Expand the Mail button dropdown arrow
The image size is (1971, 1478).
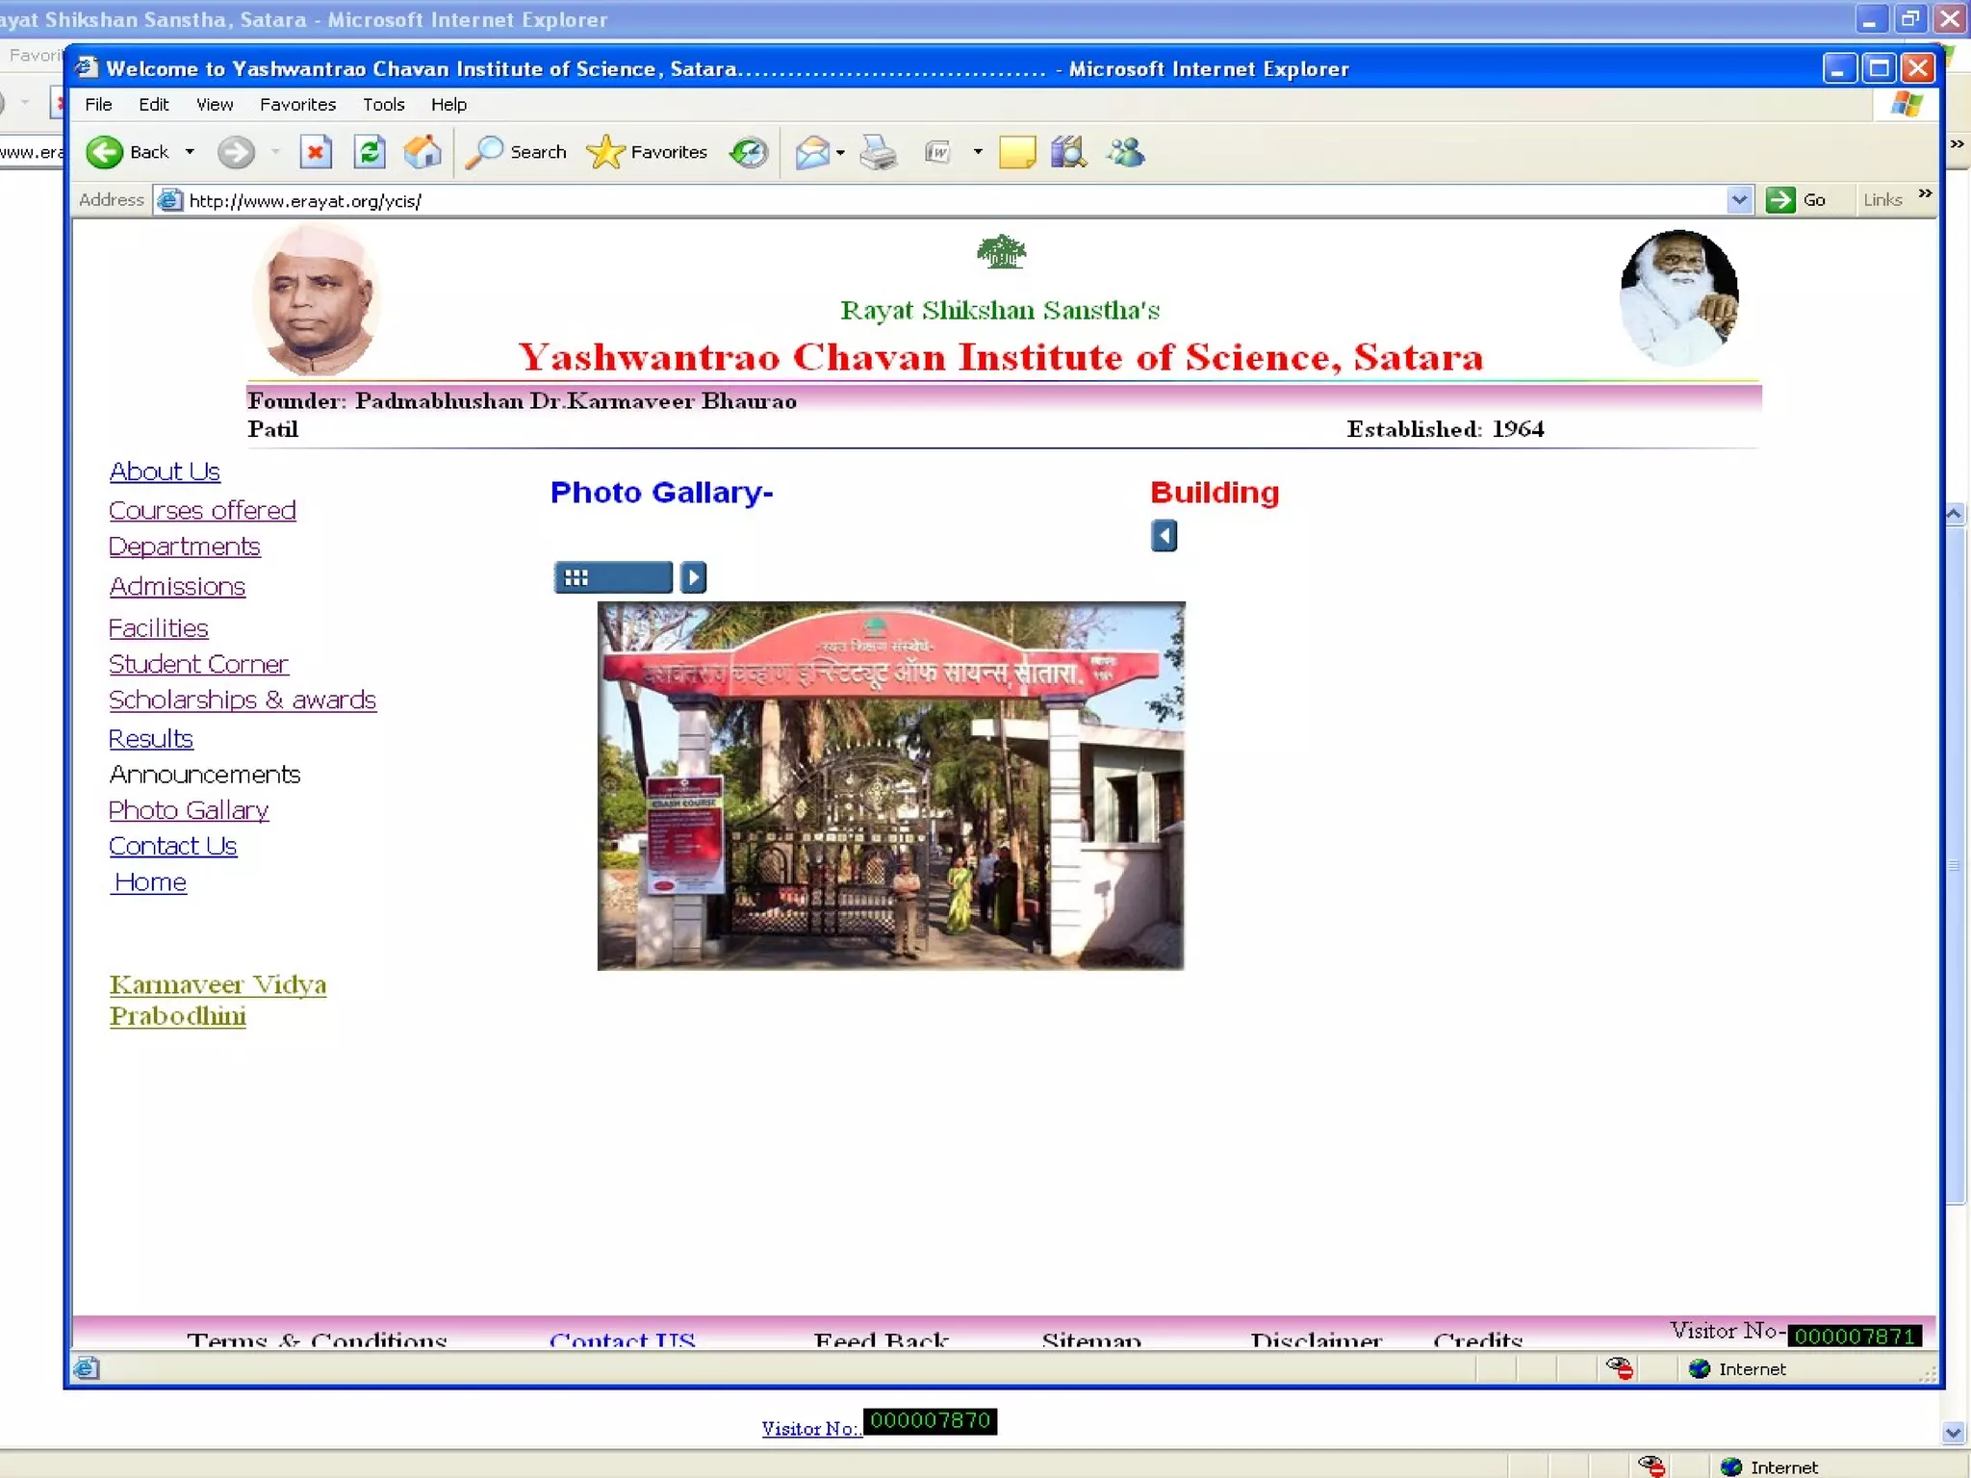coord(840,152)
